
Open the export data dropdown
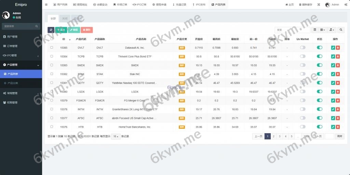click(x=332, y=30)
